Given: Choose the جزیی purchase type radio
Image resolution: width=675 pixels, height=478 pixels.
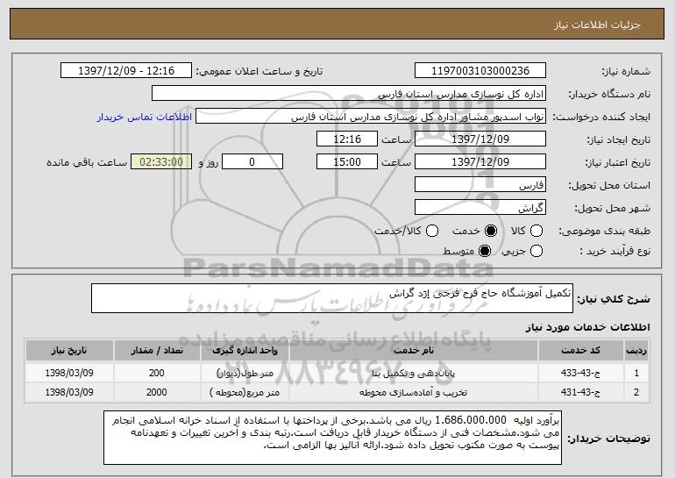Looking at the screenshot, I should (536, 251).
